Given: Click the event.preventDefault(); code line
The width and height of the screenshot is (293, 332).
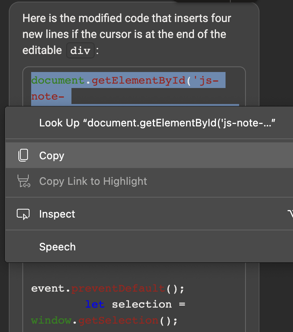Looking at the screenshot, I should point(107,288).
